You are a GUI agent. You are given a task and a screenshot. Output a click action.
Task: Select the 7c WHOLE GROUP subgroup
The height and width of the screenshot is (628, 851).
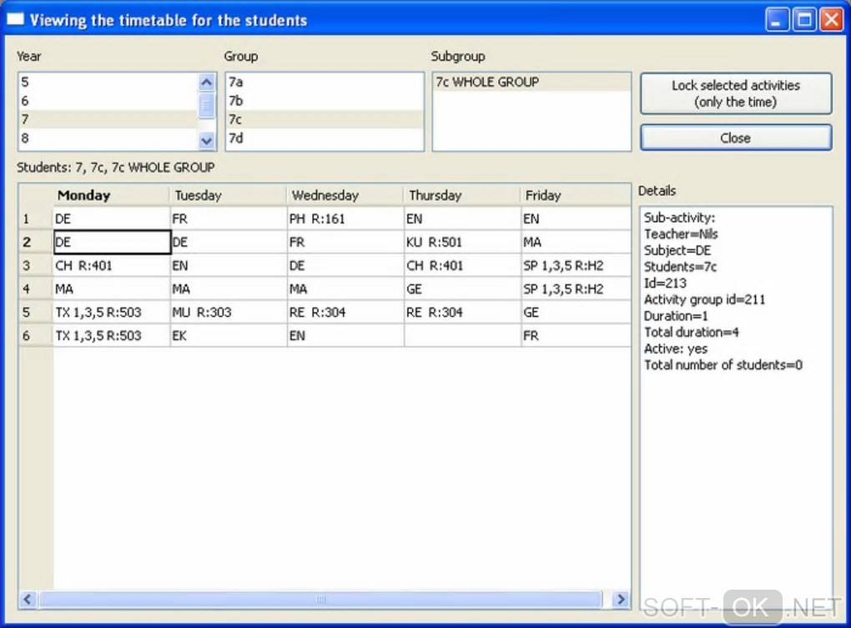click(x=531, y=83)
